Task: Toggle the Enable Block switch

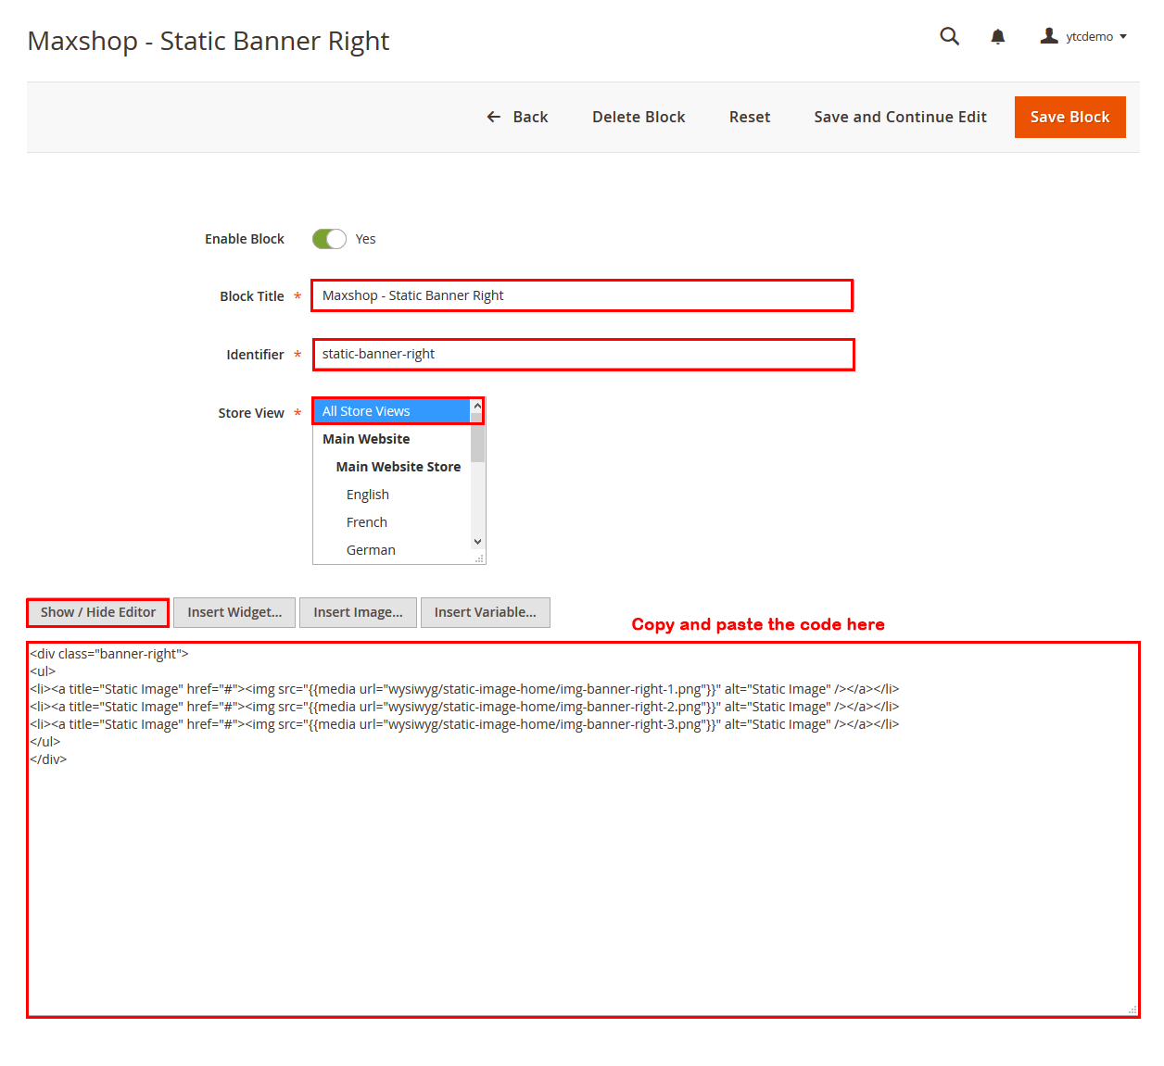Action: point(329,239)
